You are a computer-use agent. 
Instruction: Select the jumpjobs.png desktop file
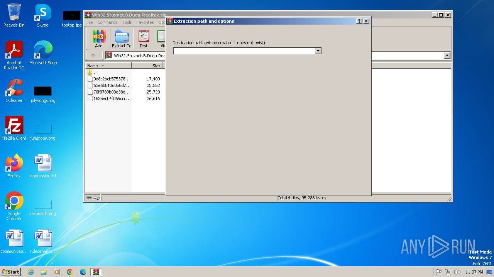43,132
